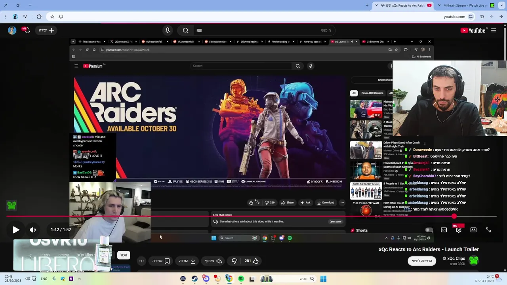The image size is (507, 285).
Task: Open the media controls icon in browser toolbar
Action: (x=25, y=17)
